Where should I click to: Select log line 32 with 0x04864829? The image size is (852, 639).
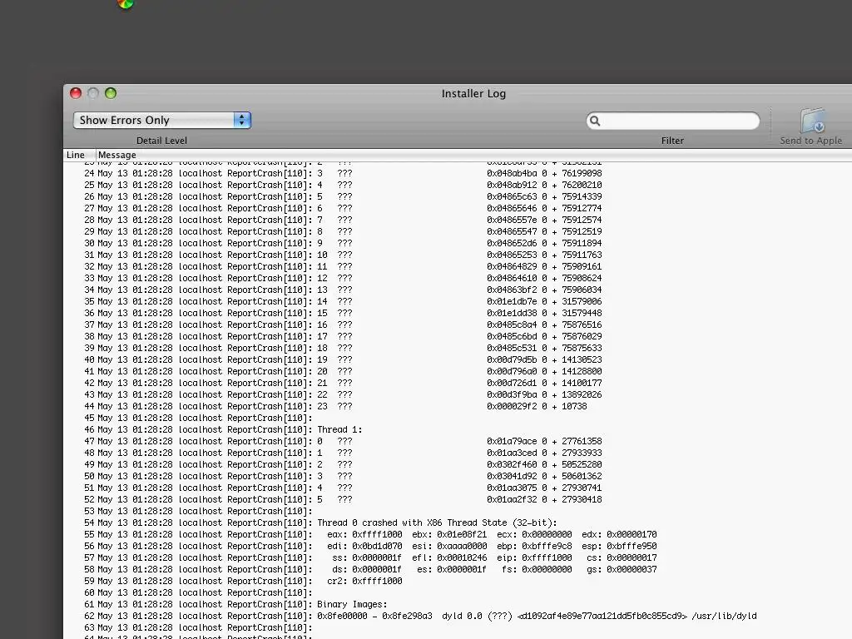coord(458,267)
